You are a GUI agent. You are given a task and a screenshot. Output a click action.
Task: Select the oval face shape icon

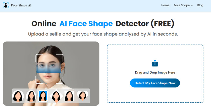(31, 96)
